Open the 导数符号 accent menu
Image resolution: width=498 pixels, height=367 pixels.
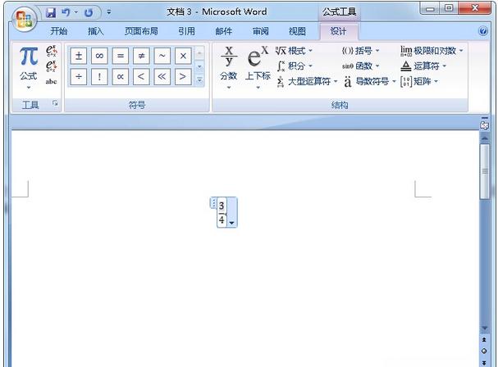point(370,82)
